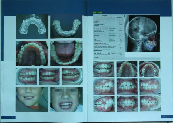173x123 pixels.
Task: Open the upper arch palate photo on left page
Action: 32,53
